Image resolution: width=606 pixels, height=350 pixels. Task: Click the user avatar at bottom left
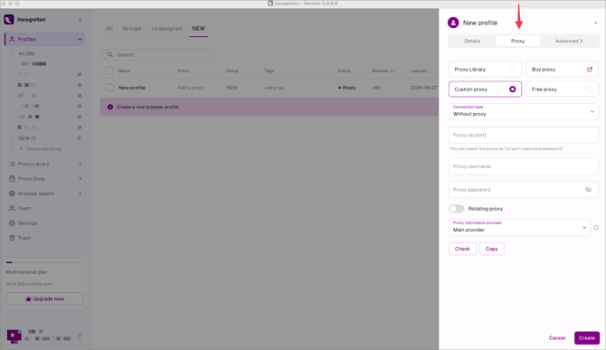pos(14,336)
